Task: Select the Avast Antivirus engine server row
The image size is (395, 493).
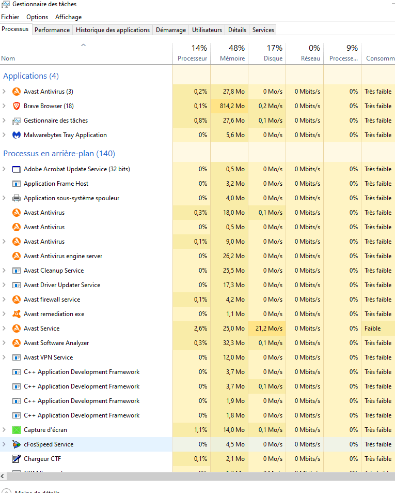Action: tap(197, 256)
